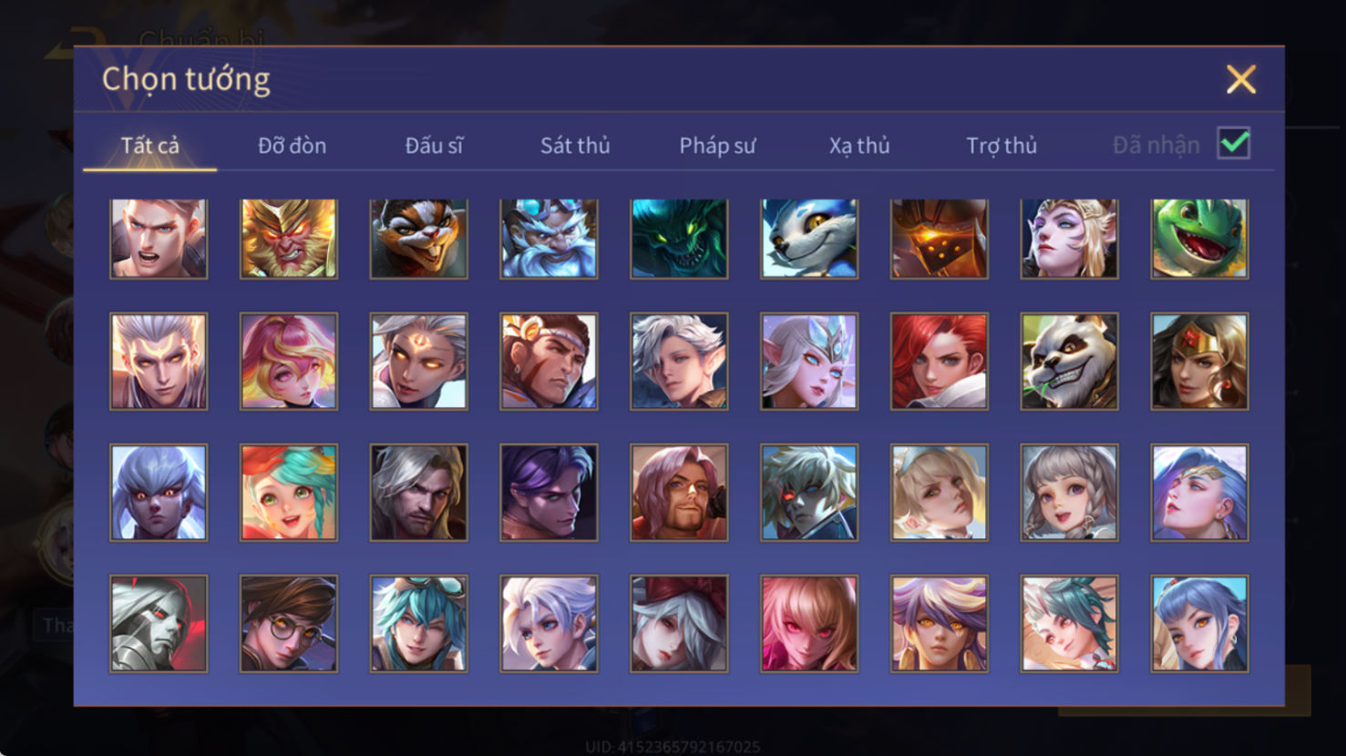
Task: Go to the Trợ thủ tab
Action: (1002, 146)
